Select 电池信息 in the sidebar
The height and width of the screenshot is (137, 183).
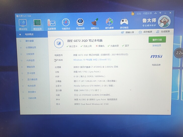(32, 86)
